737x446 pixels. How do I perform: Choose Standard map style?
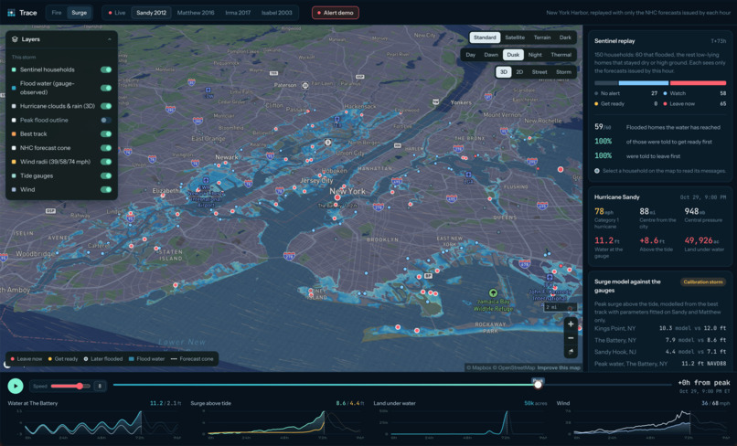click(x=485, y=37)
